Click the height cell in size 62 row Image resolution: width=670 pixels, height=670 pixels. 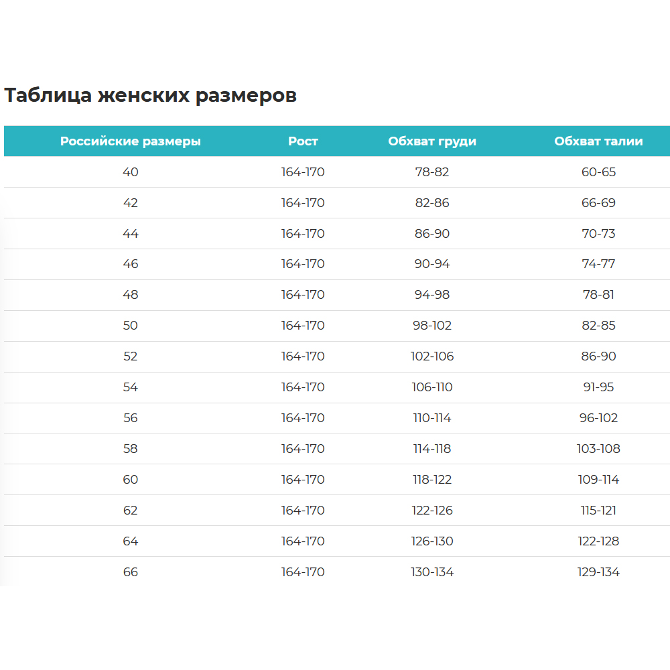tap(303, 511)
